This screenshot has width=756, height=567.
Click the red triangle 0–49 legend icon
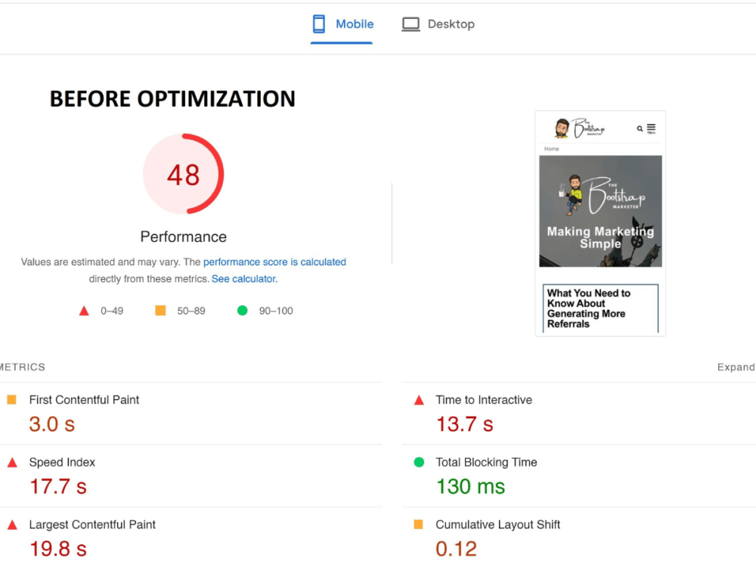(84, 311)
